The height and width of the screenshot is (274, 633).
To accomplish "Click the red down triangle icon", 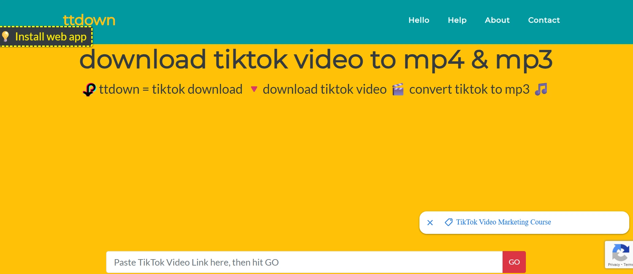I will (254, 89).
